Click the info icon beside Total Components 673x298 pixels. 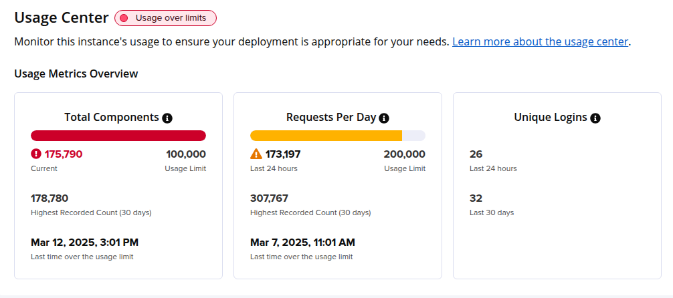167,118
